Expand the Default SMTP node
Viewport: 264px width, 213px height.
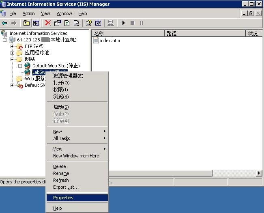[x=12, y=85]
